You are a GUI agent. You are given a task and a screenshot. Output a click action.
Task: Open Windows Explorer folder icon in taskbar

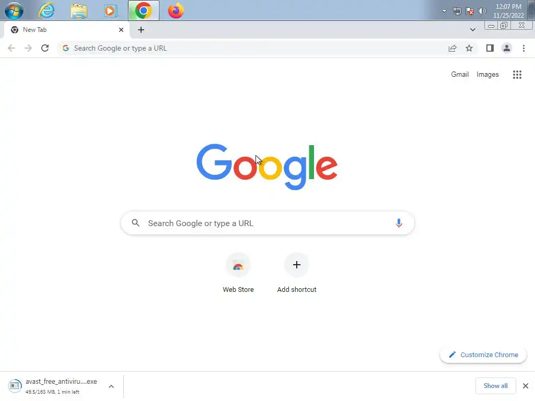pos(79,10)
